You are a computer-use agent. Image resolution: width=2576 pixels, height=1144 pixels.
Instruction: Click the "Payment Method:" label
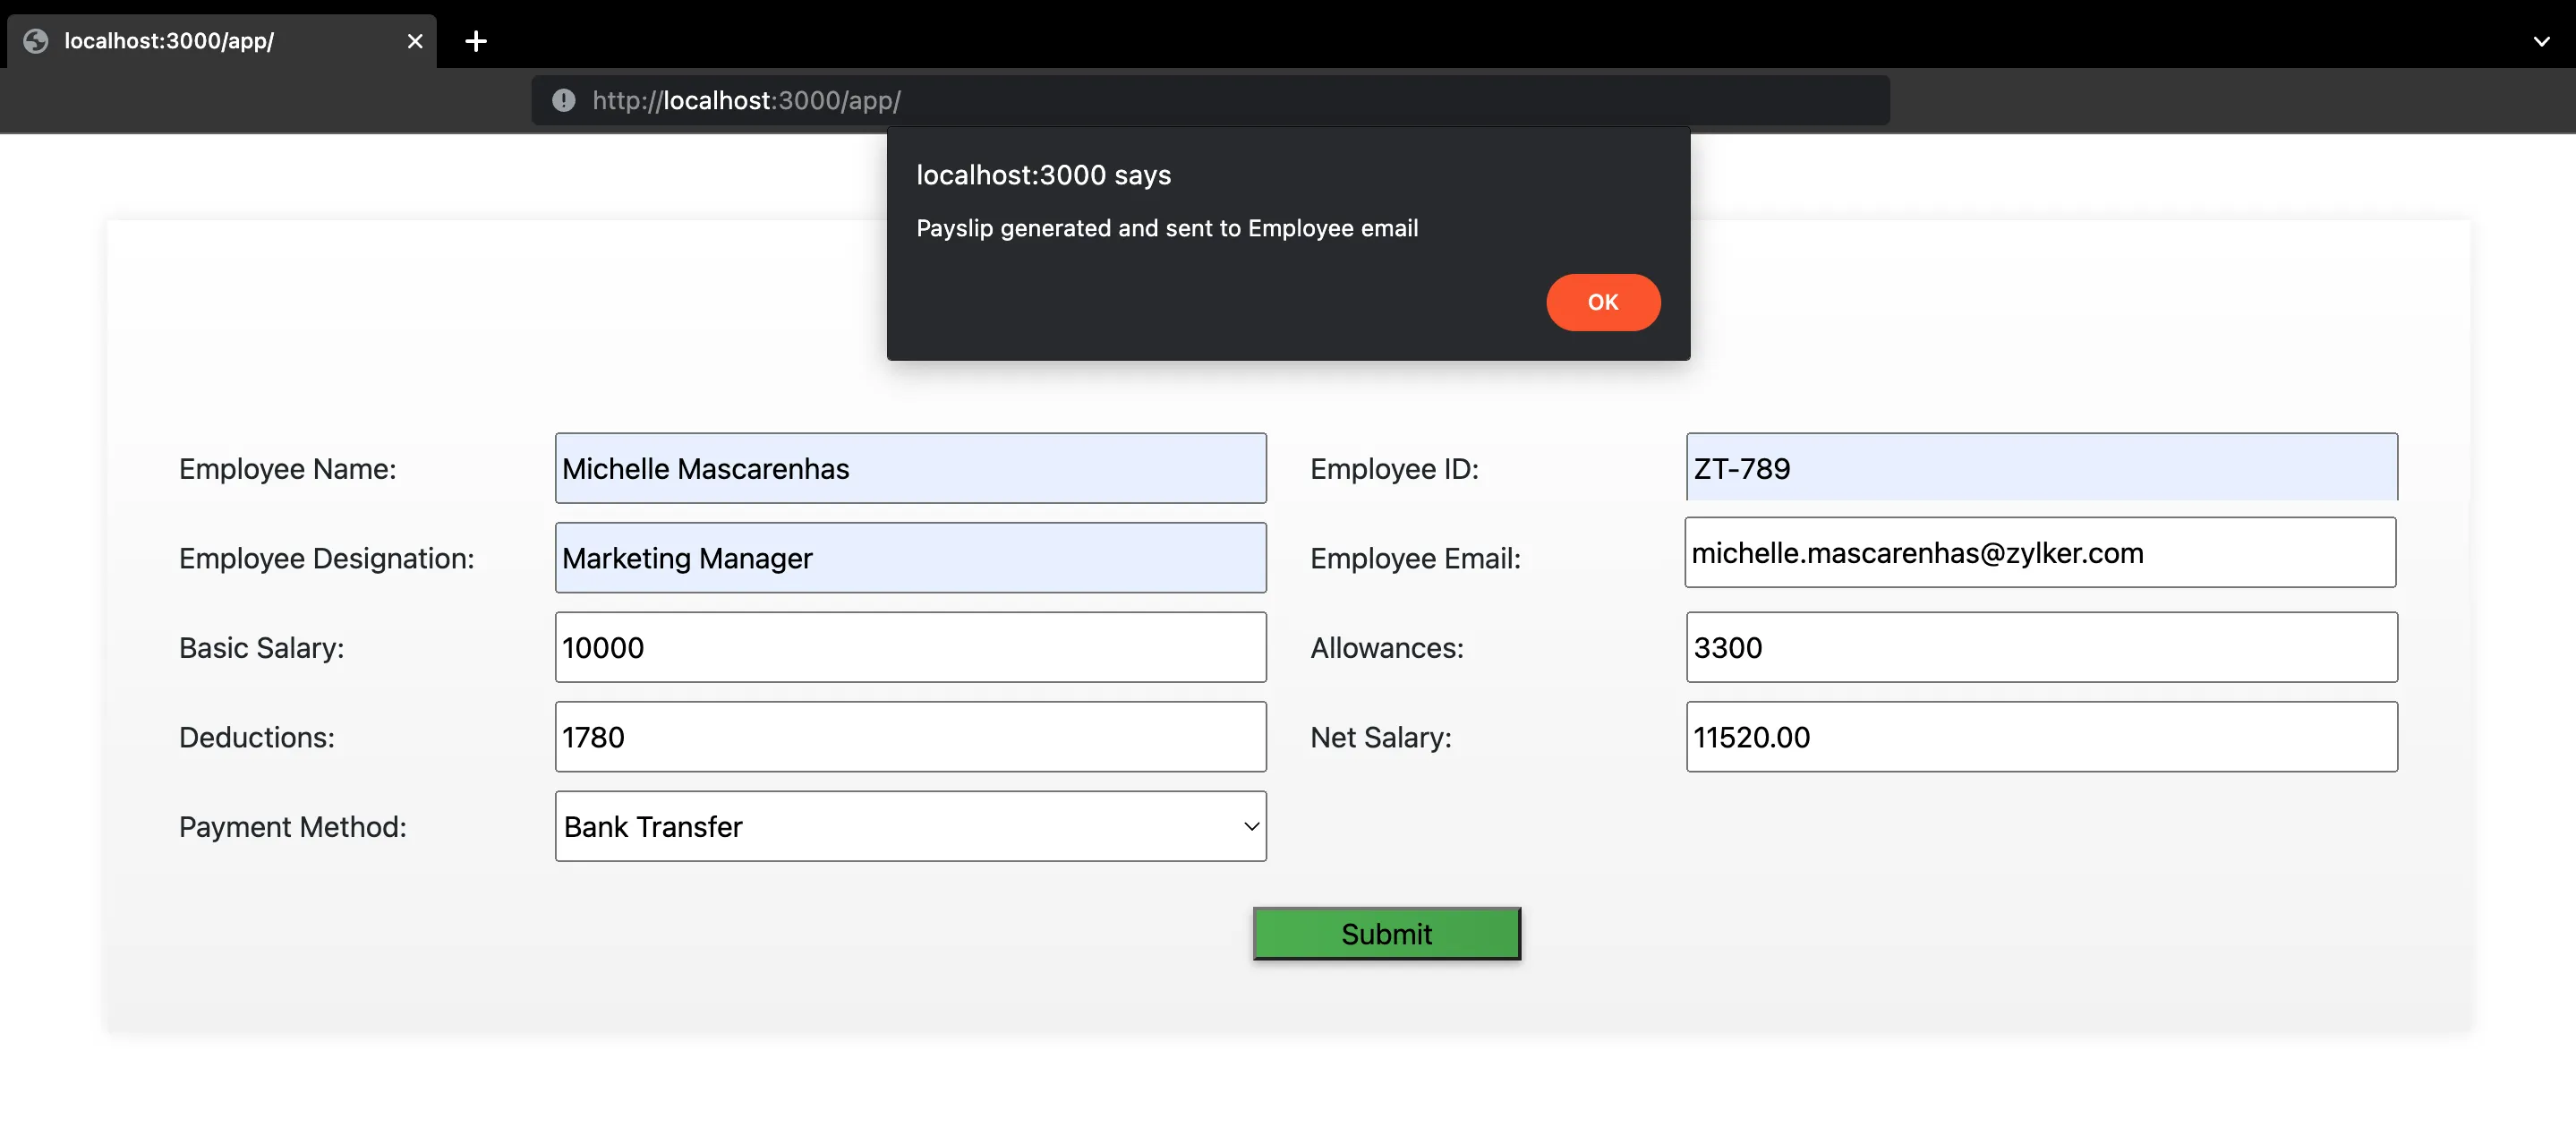(293, 827)
